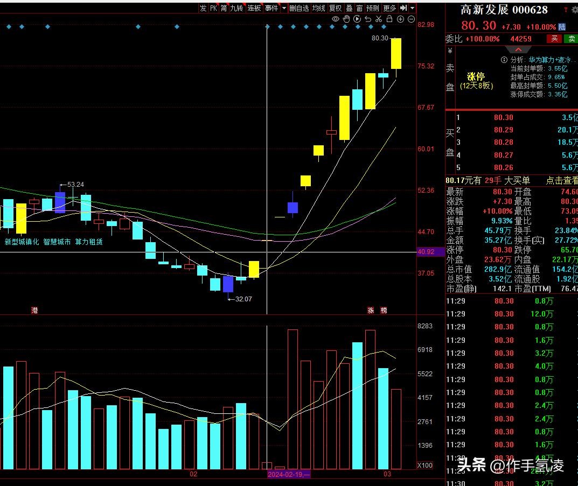578x486 pixels.
Task: Click the circular play replay icon
Action: 357,19
